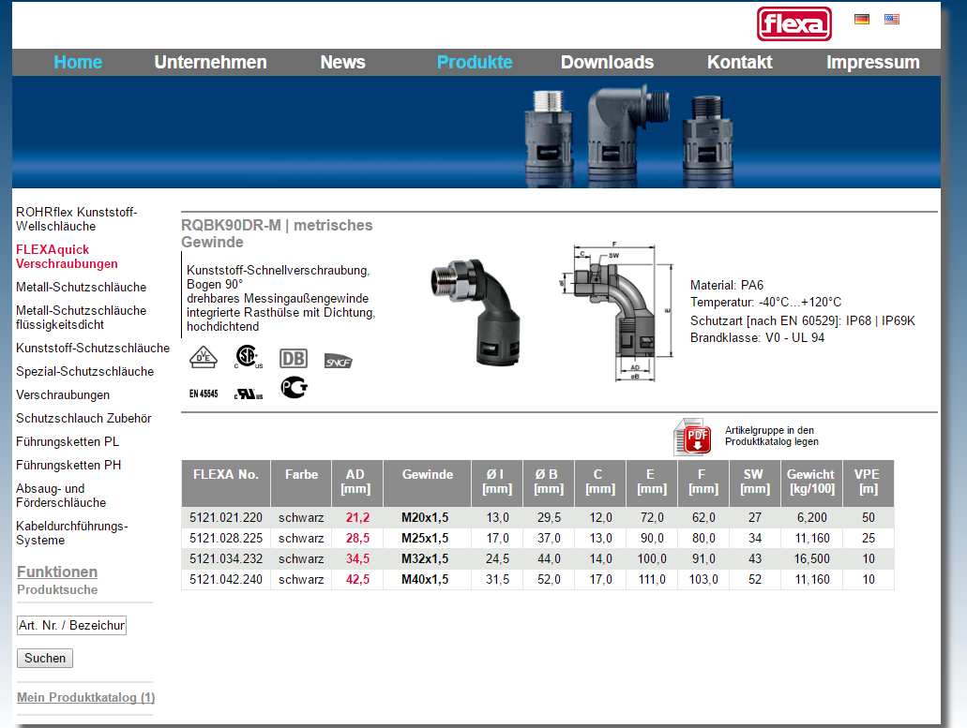The height and width of the screenshot is (728, 967).
Task: Open the Kontakt menu item
Action: pyautogui.click(x=739, y=62)
